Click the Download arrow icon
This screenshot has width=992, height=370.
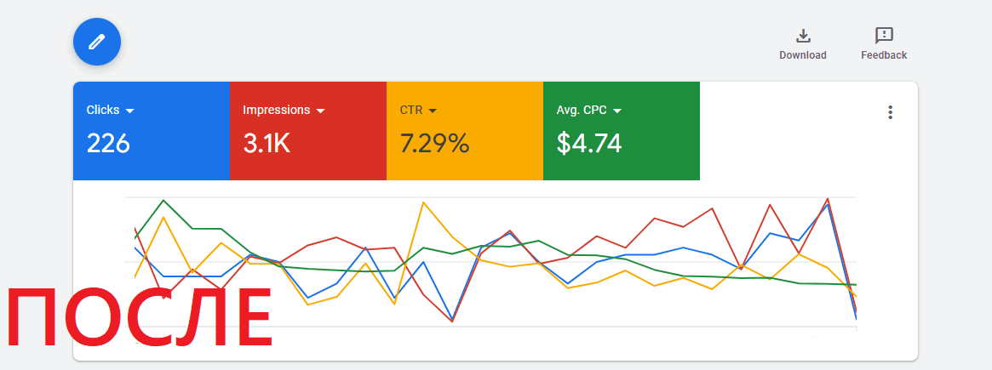tap(802, 36)
